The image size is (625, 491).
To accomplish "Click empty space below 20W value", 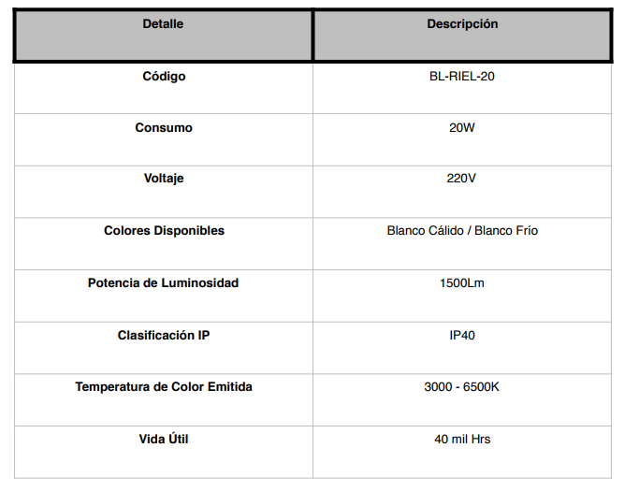I will click(x=462, y=150).
